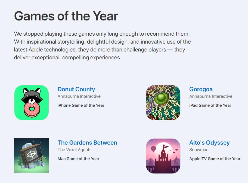Click the iPad Game of the Year label

[210, 105]
